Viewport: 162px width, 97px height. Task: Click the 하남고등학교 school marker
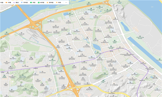92,57
